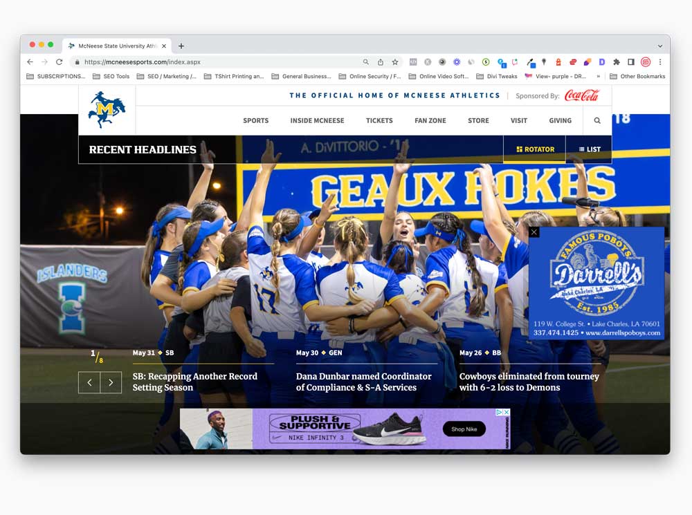Click the AdChoices icon on Nike ad
692x515 pixels.
point(500,412)
